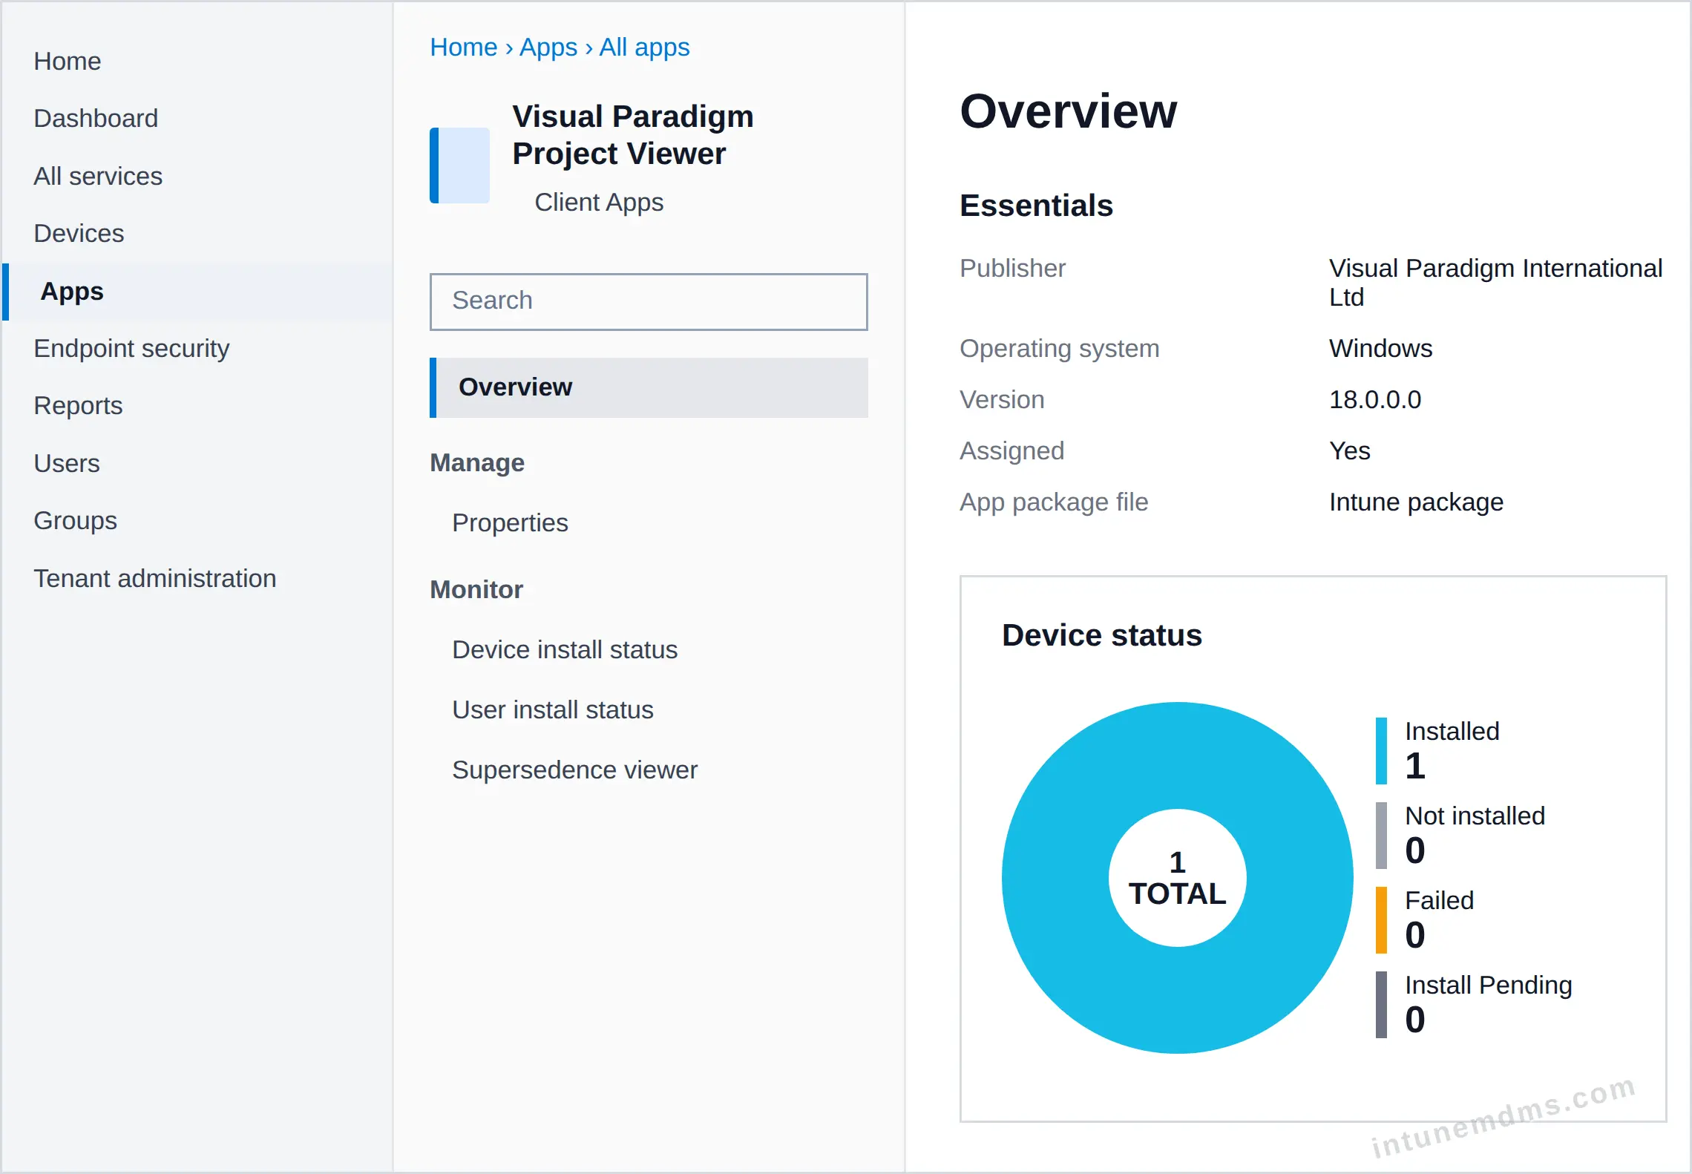Image resolution: width=1692 pixels, height=1174 pixels.
Task: Focus the Search input field
Action: 649,302
